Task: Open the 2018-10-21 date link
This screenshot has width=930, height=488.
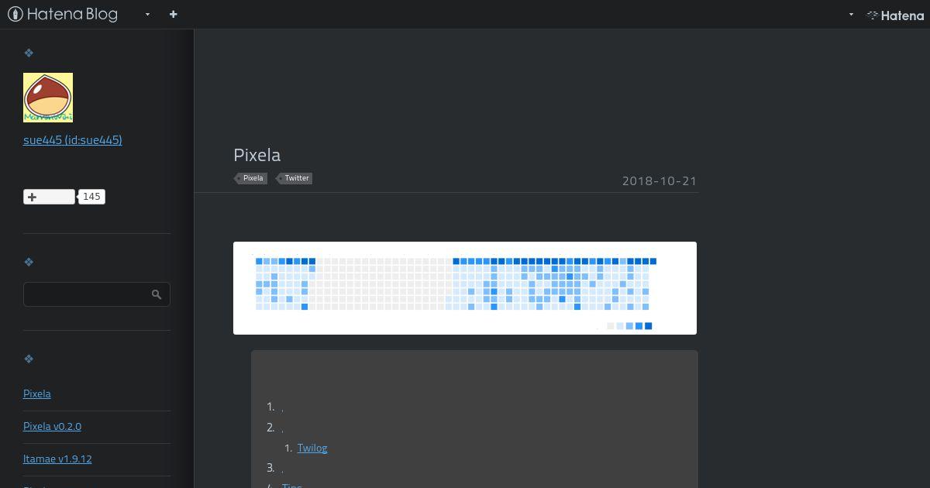Action: (659, 181)
